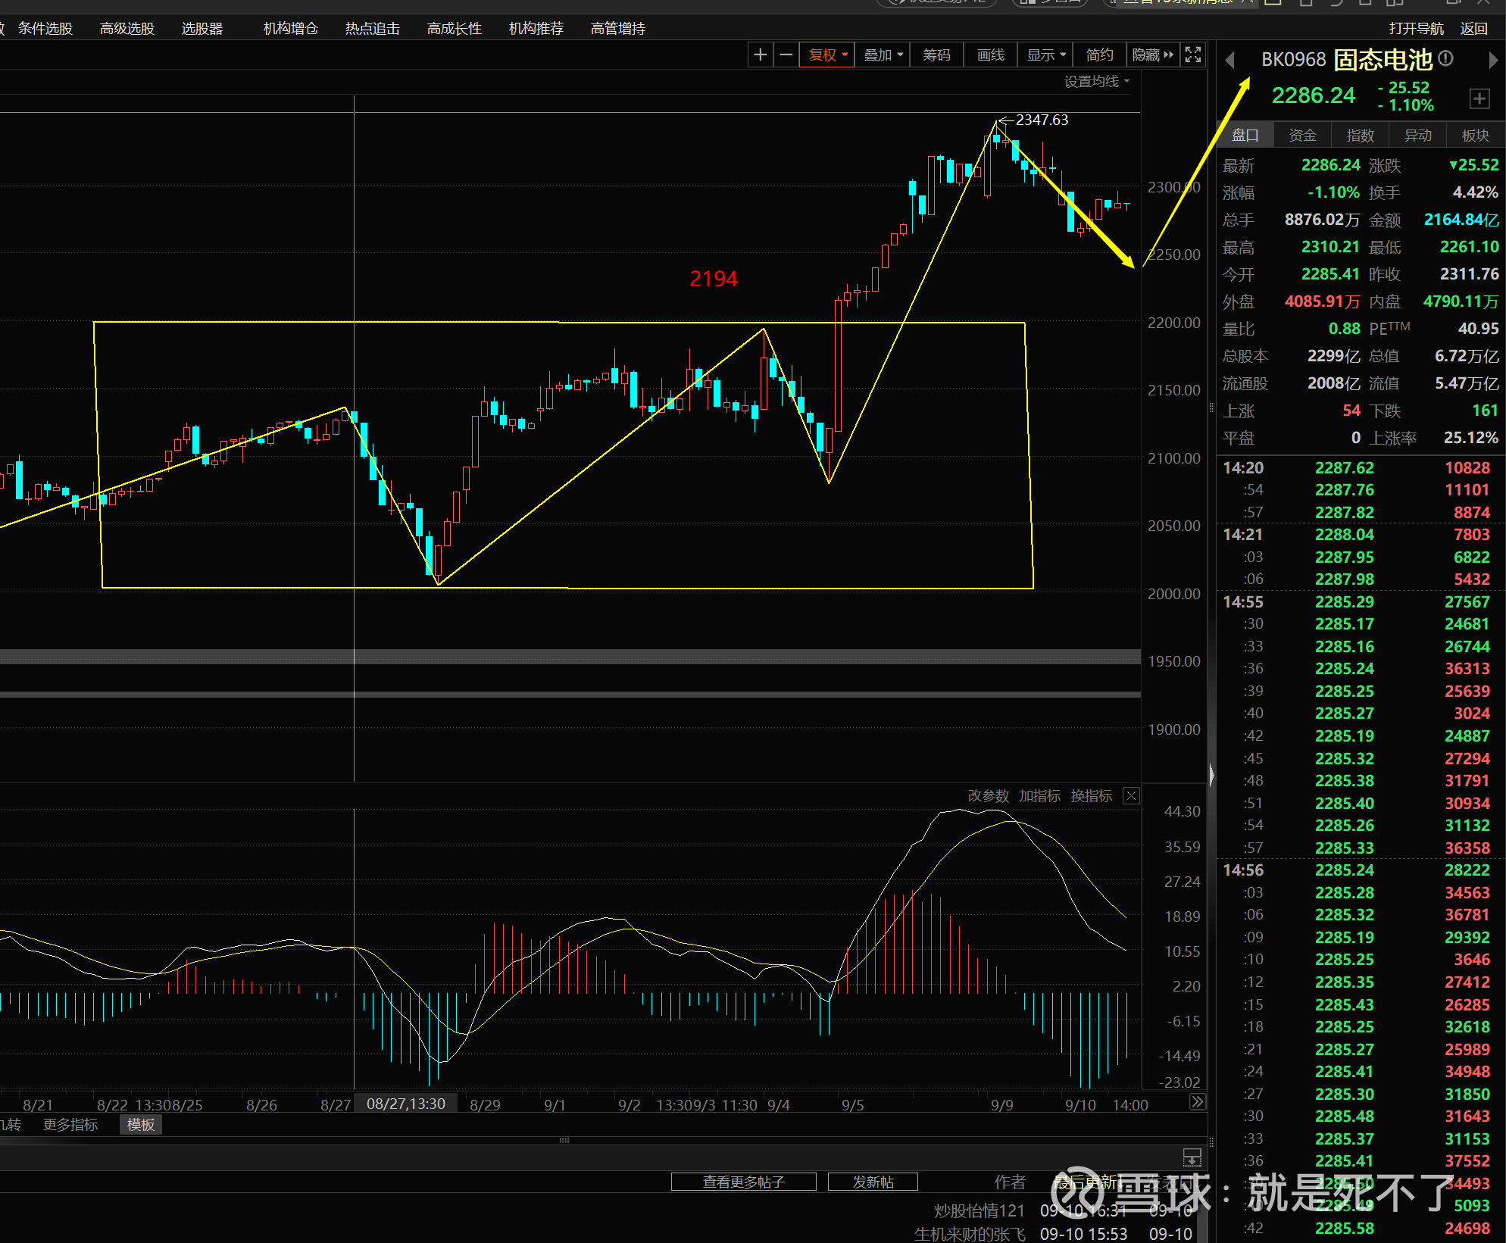Click the zoom-out minus chart button

[x=786, y=55]
